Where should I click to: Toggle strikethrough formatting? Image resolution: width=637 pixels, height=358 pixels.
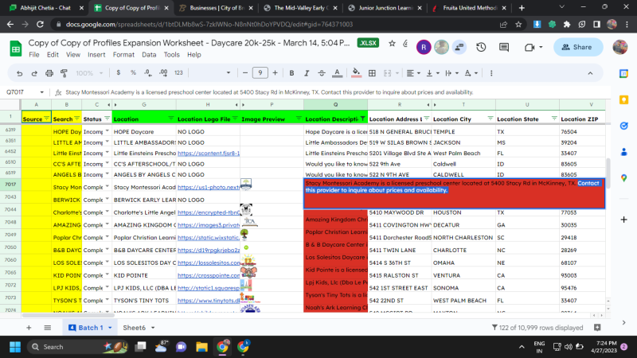click(x=322, y=73)
